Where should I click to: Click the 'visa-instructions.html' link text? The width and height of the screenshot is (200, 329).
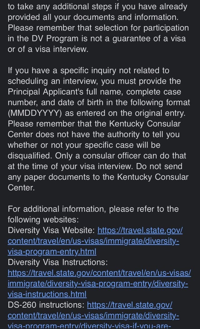coord(47,294)
